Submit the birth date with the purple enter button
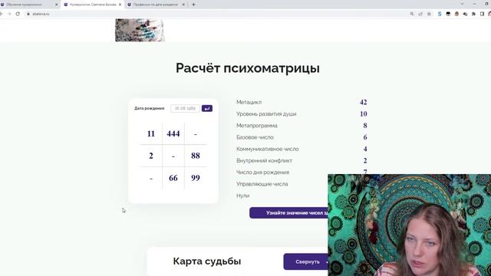The height and width of the screenshot is (276, 491). coord(207,108)
